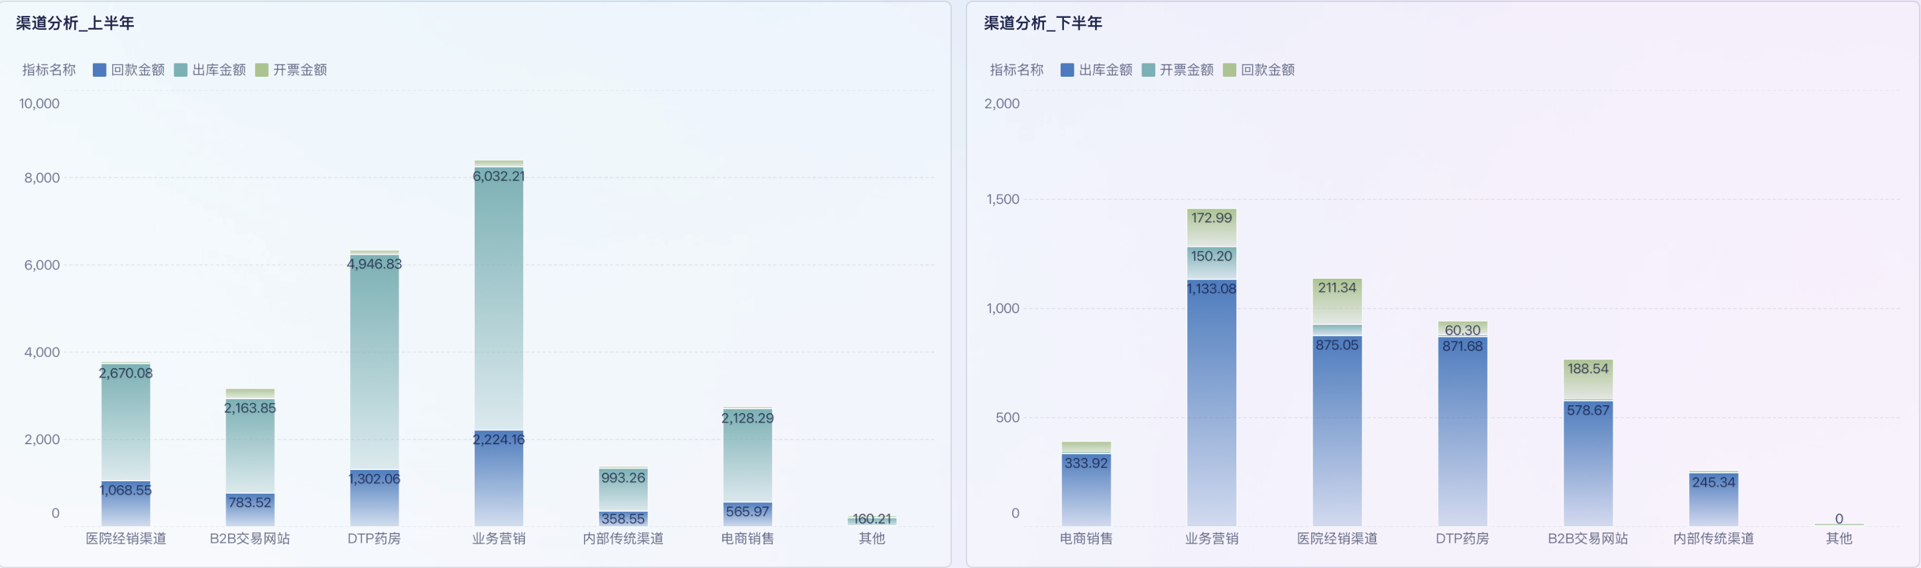This screenshot has height=568, width=1921.
Task: Click the B2B交易网站 axis label in 上半年 chart
Action: pos(250,538)
